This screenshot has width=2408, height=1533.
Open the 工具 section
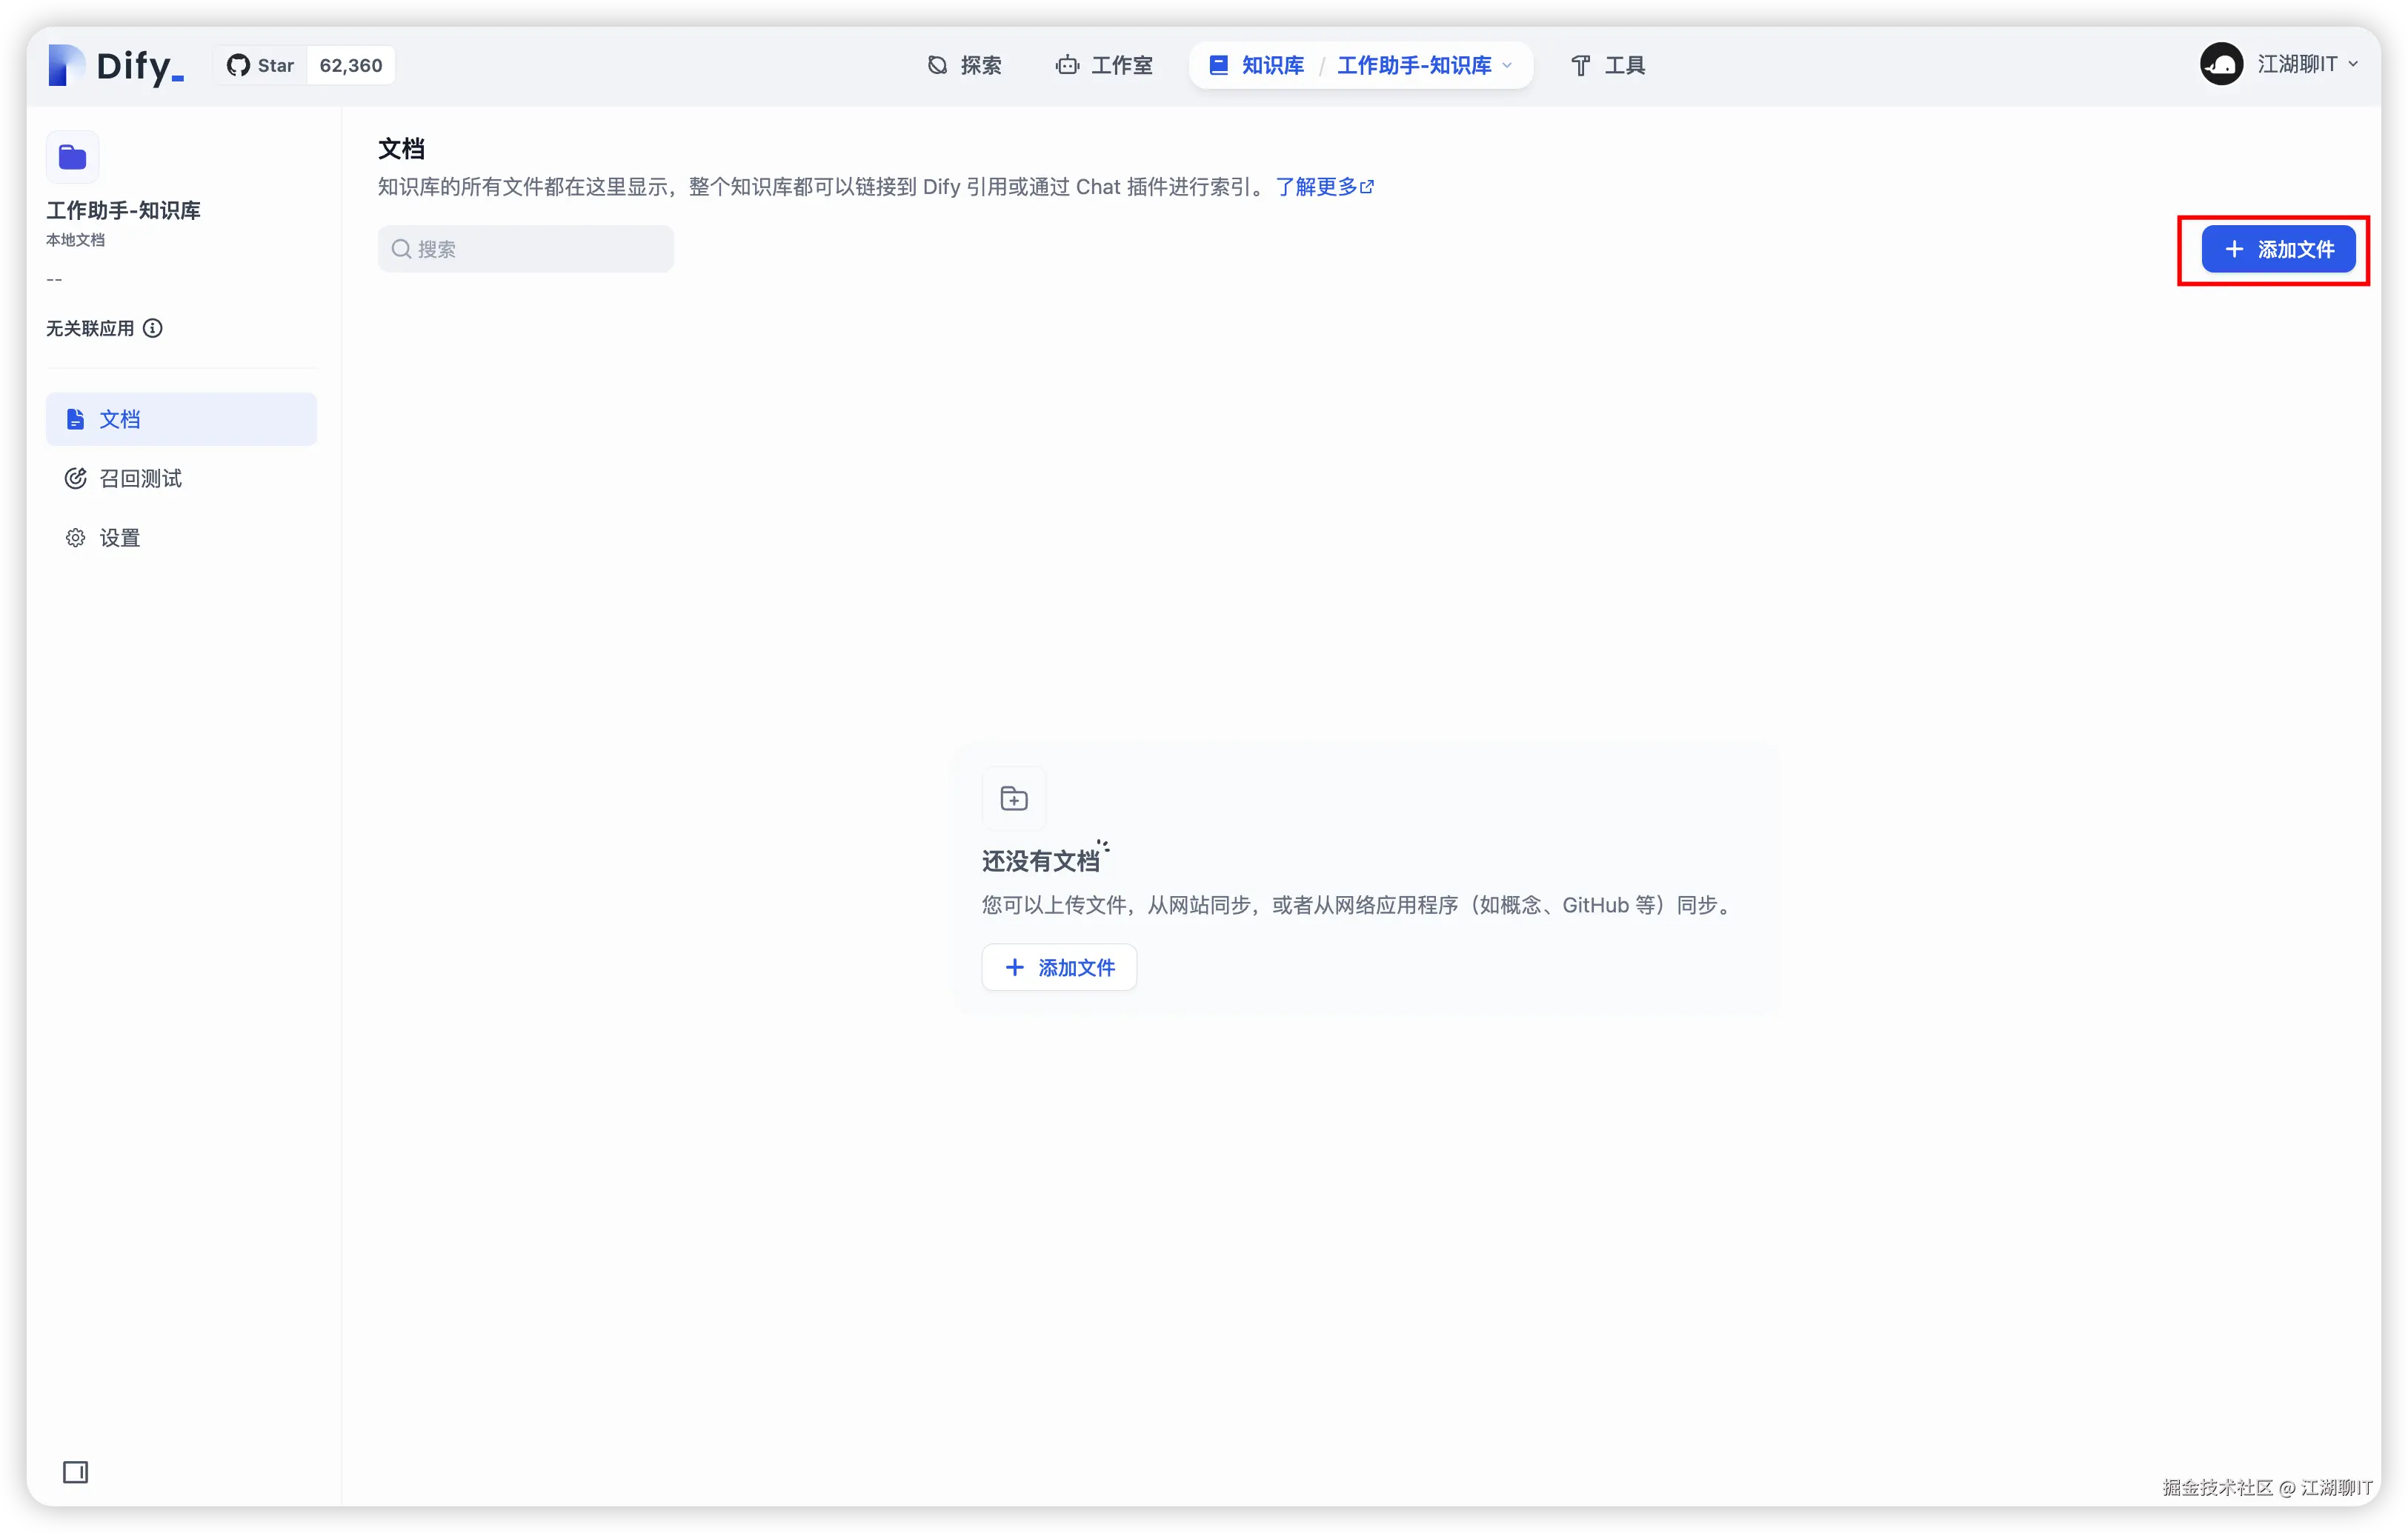pyautogui.click(x=1606, y=65)
